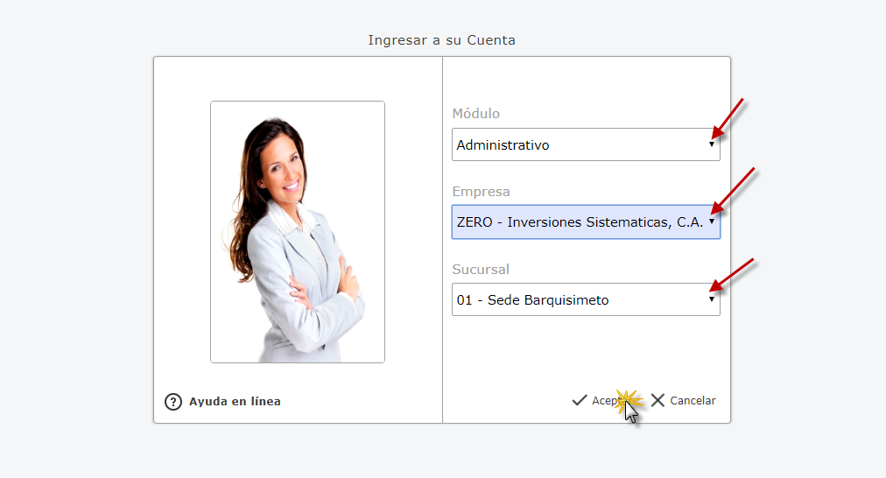Expand the Módulo dropdown arrow

[711, 144]
